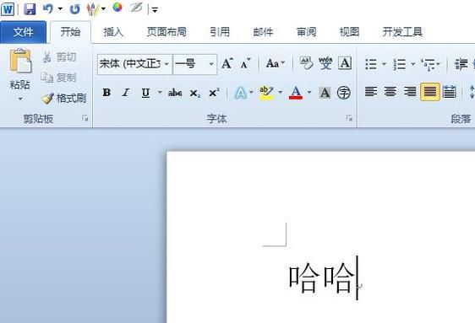Apply red font color
This screenshot has height=323, width=475.
[296, 93]
